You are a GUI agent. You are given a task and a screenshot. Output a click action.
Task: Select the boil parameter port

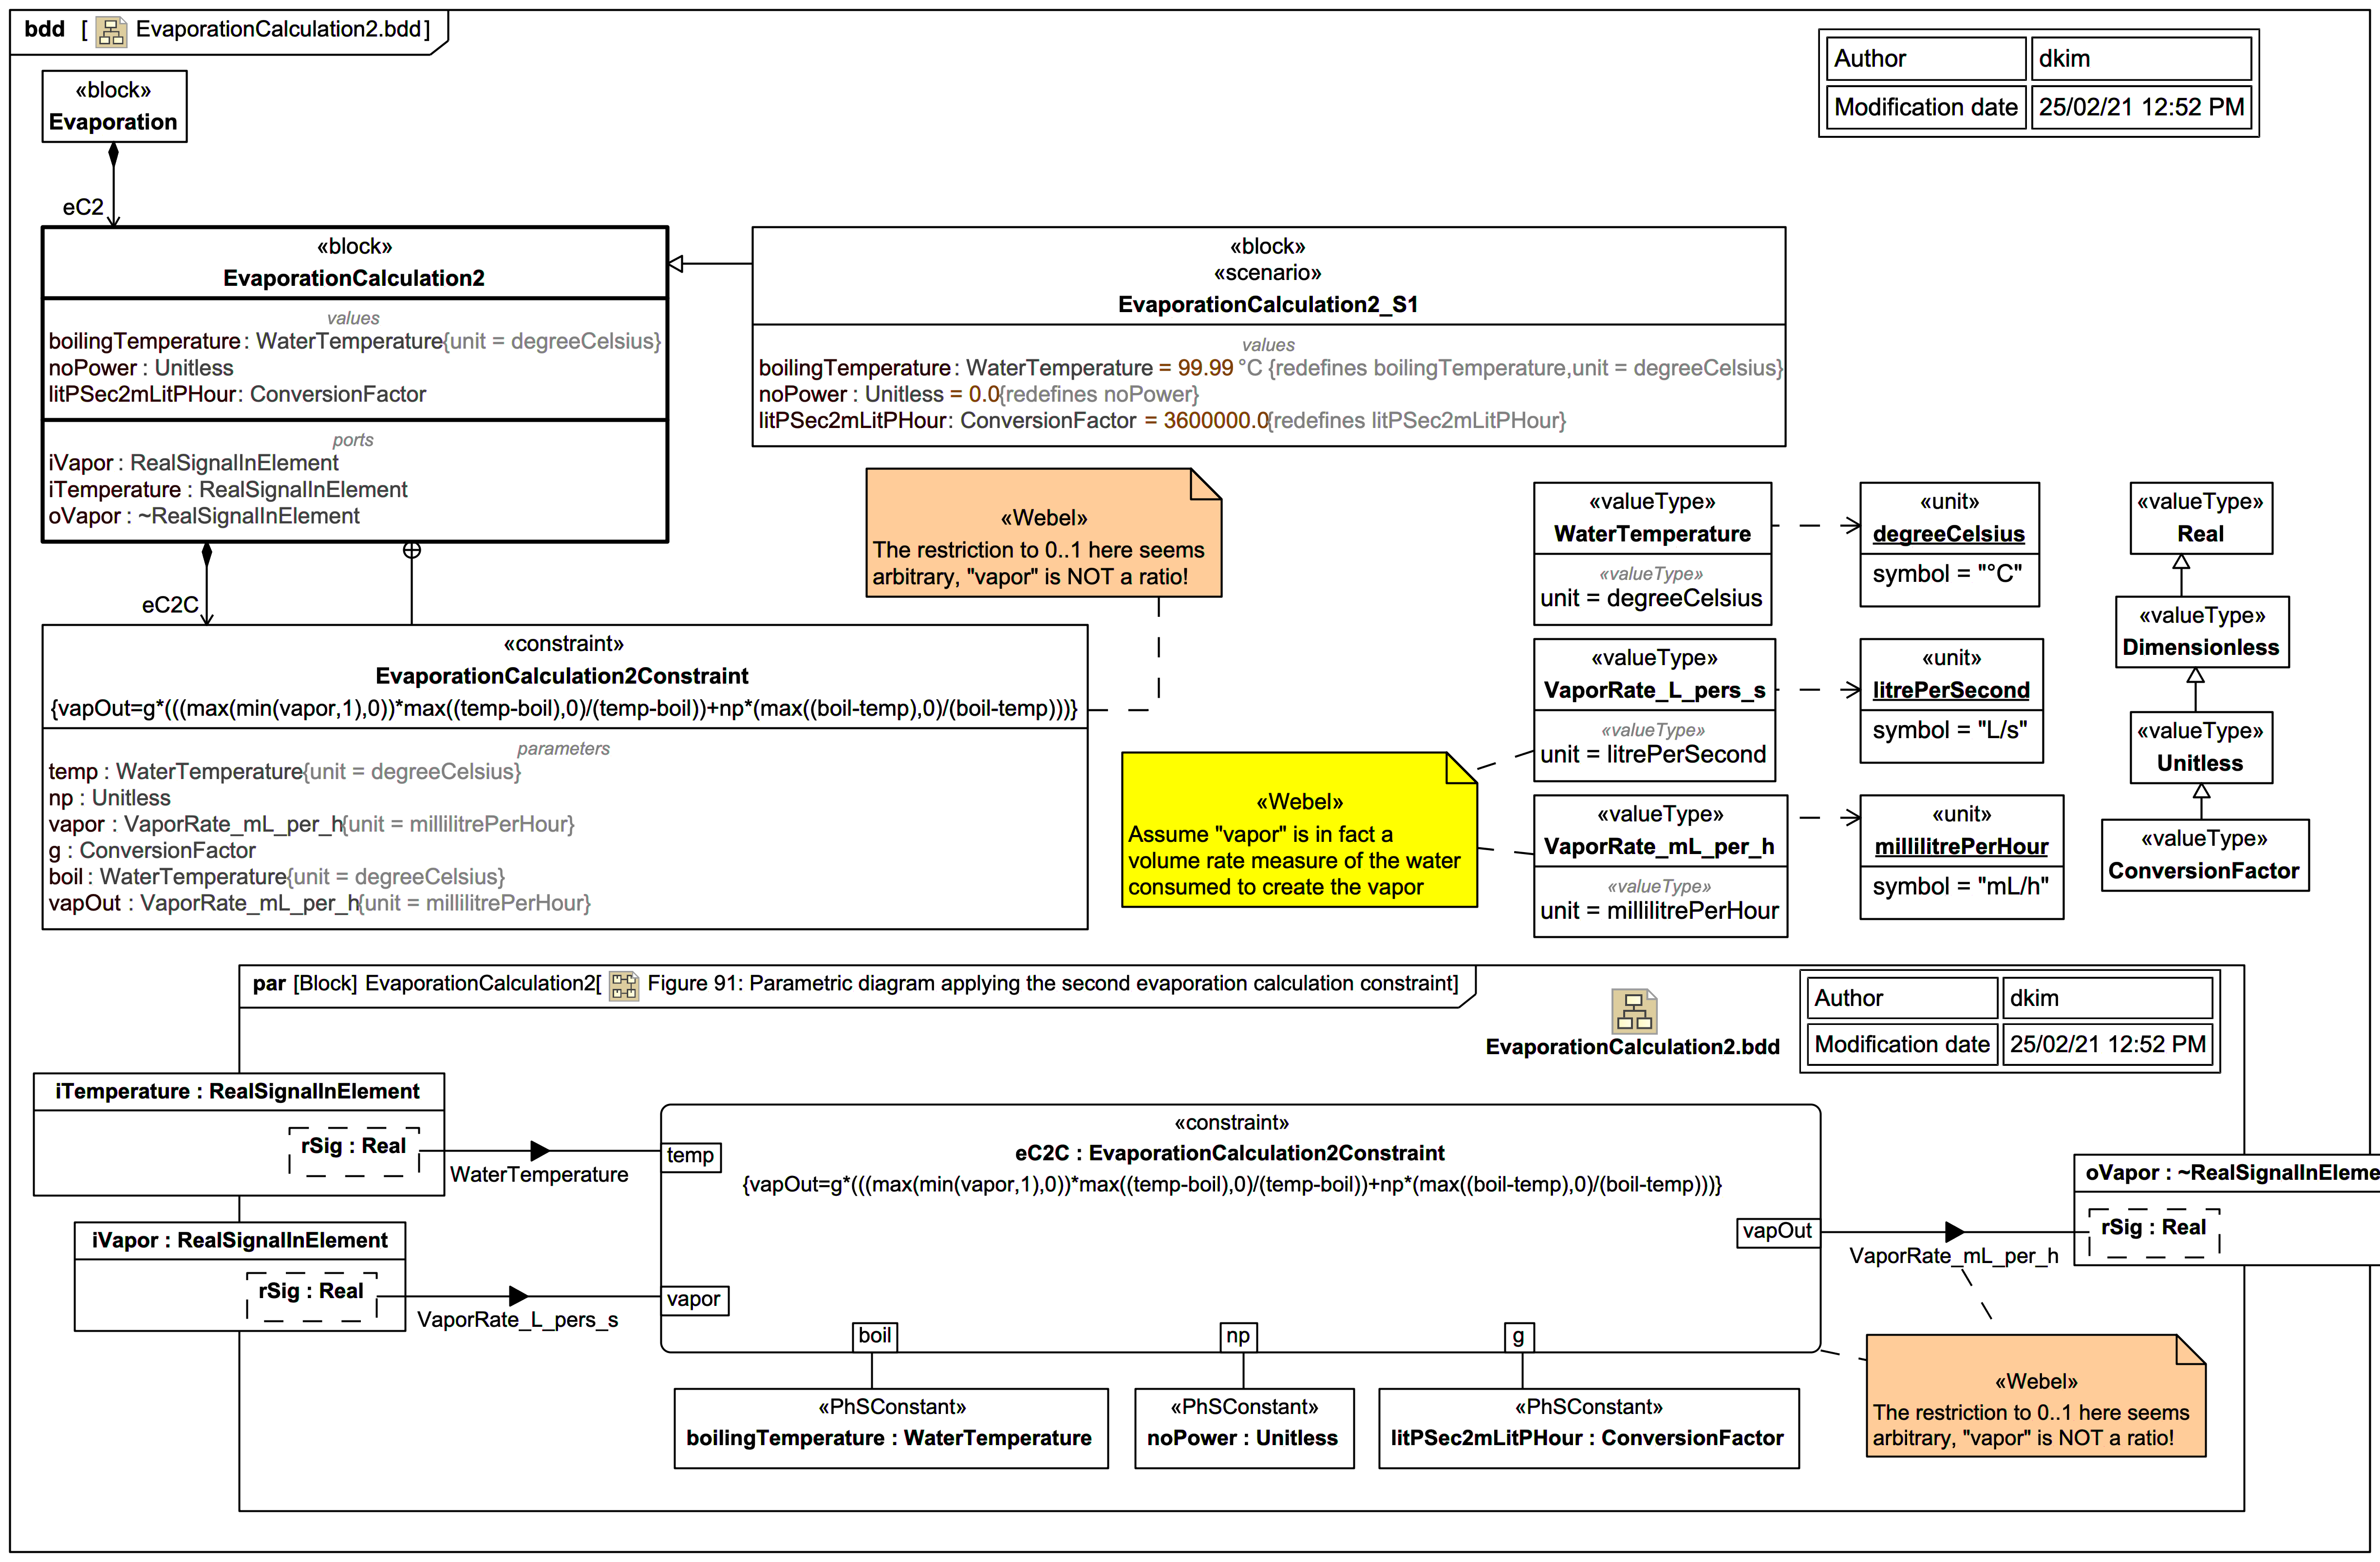click(874, 1336)
